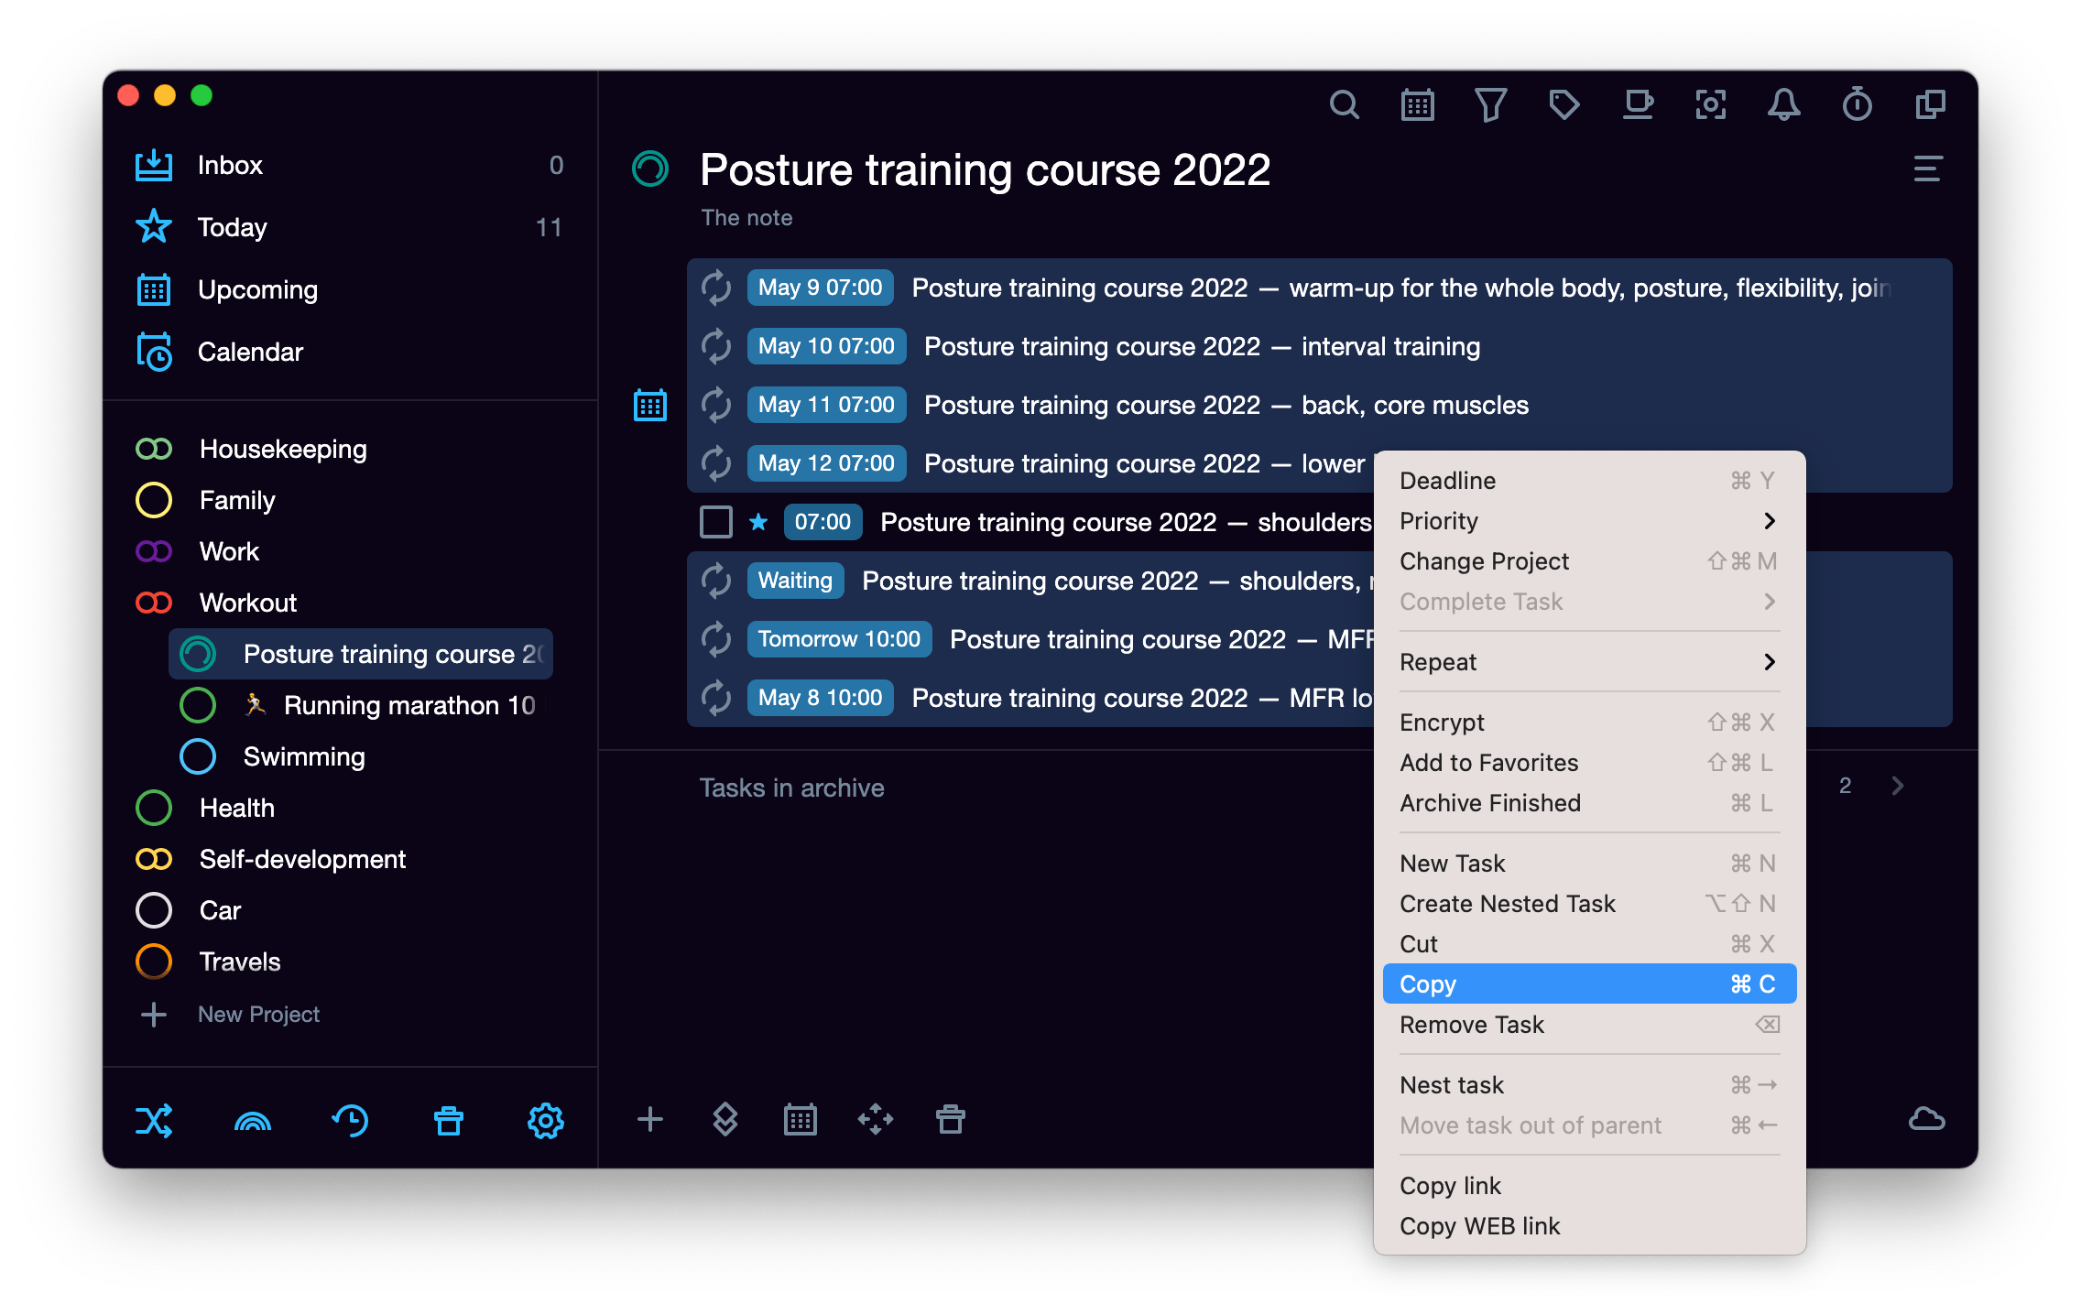2081x1304 pixels.
Task: Click the shuffle icon in sidebar footer
Action: (154, 1120)
